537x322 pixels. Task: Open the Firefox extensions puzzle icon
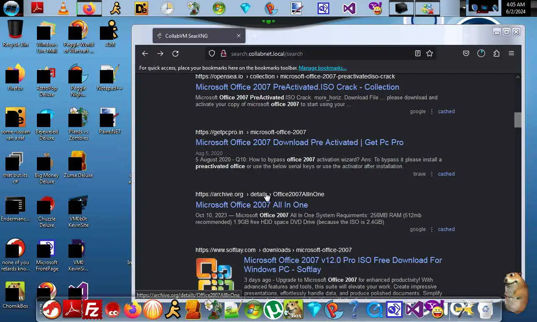click(496, 54)
